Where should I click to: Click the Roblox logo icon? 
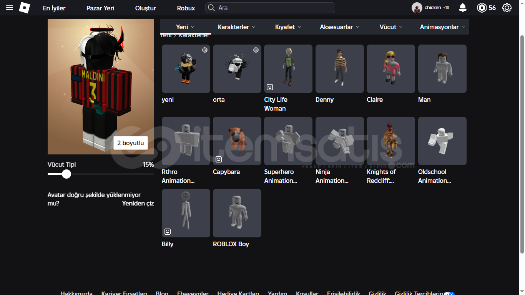pos(24,8)
